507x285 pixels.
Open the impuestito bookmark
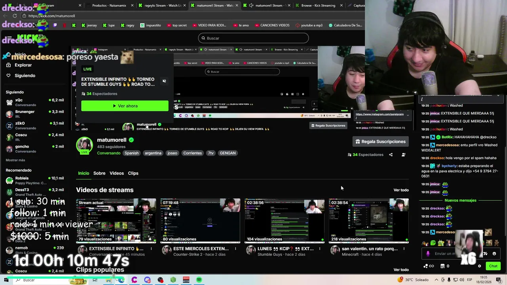151,25
